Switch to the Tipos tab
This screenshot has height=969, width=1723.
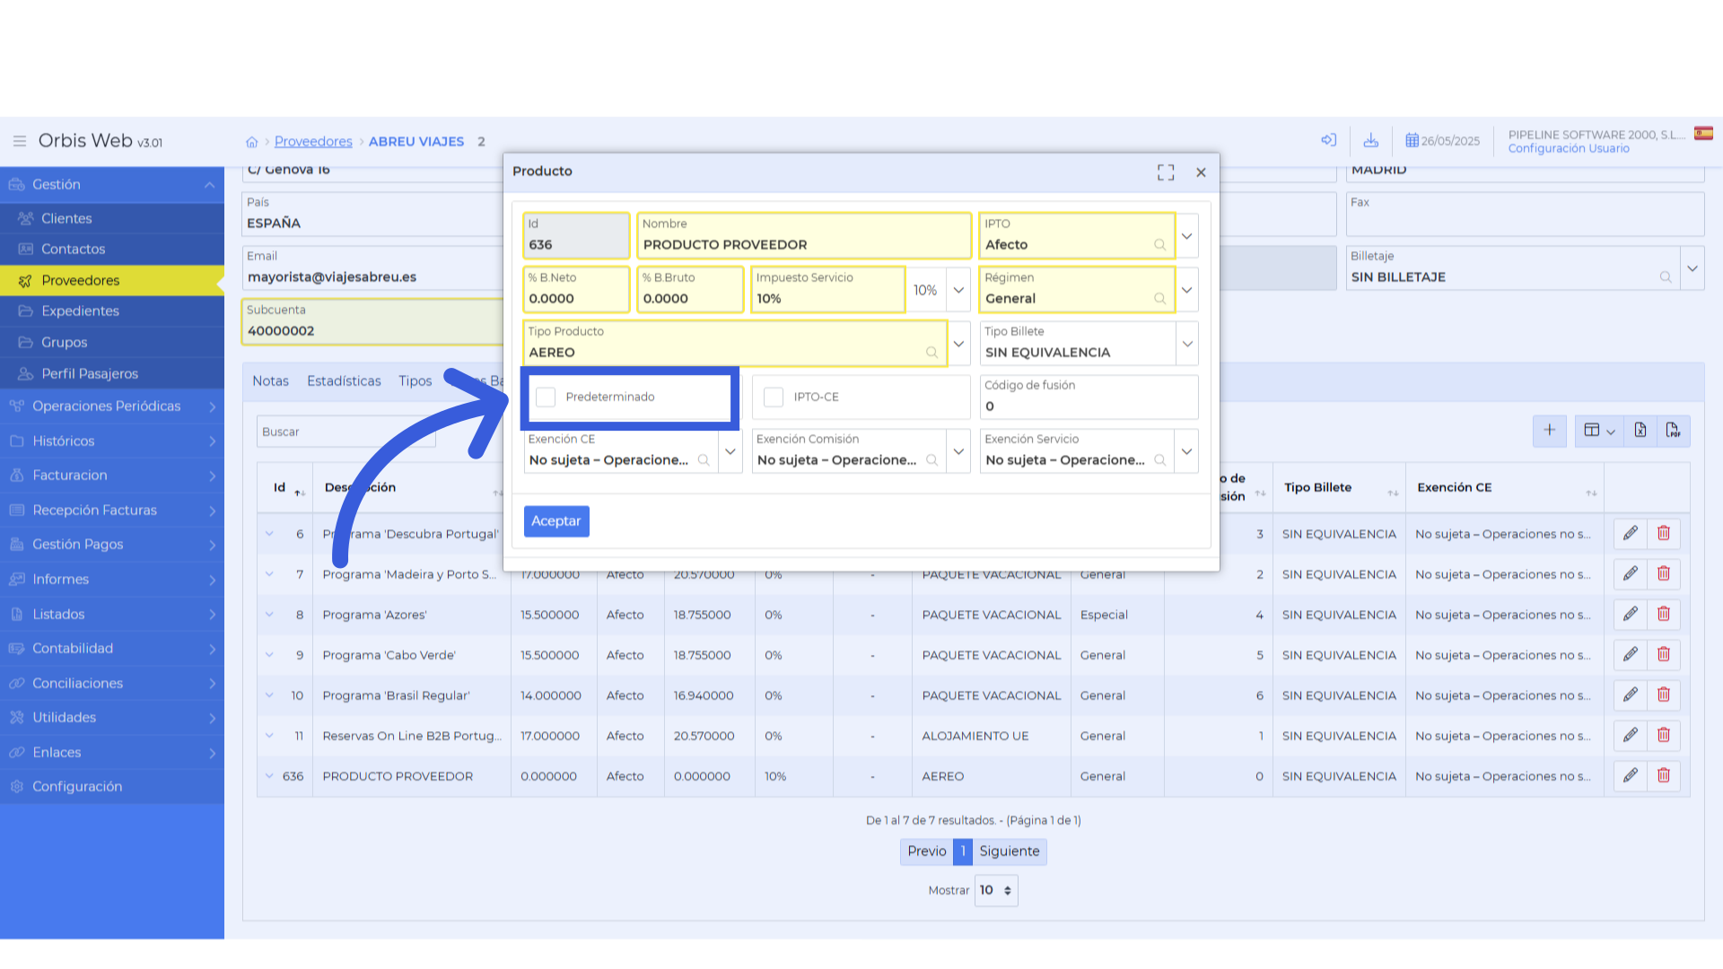click(x=415, y=381)
